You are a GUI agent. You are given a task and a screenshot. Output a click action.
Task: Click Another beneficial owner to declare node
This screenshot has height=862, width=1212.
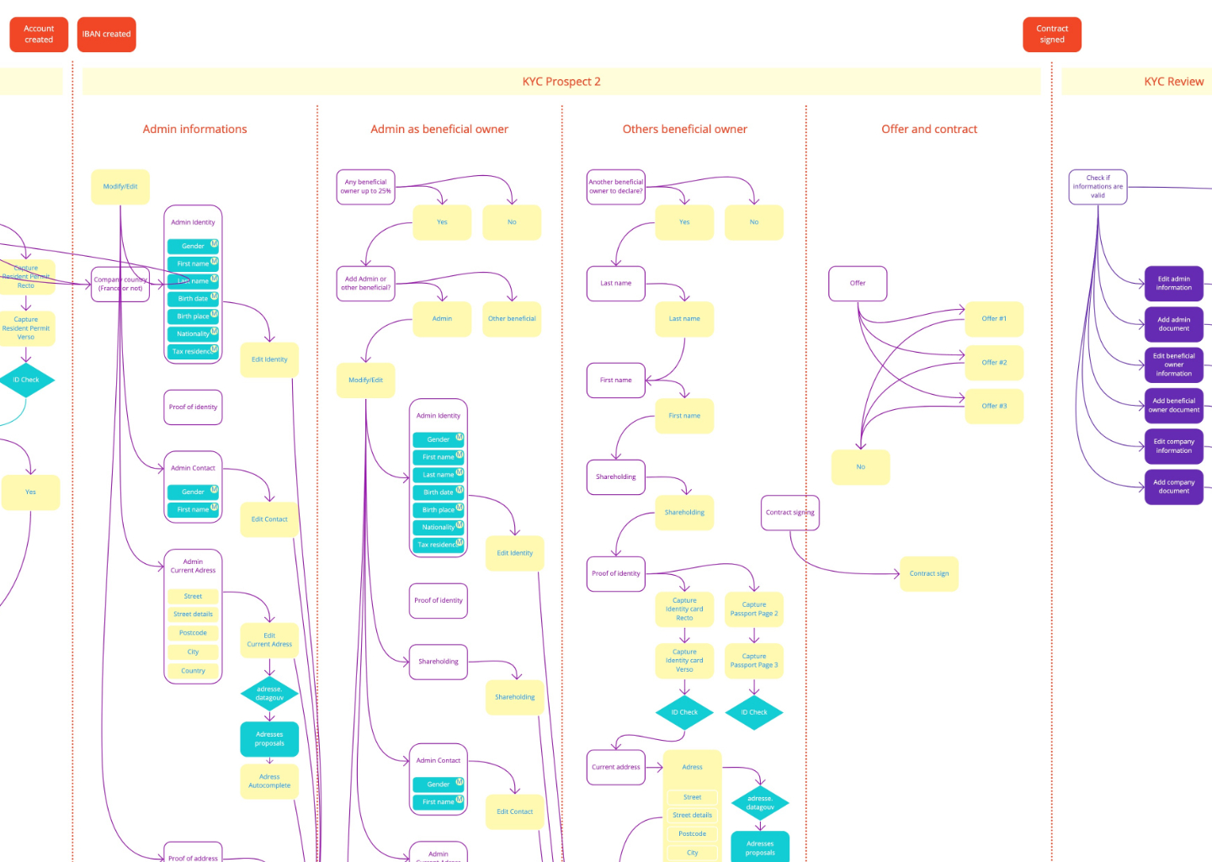point(616,187)
